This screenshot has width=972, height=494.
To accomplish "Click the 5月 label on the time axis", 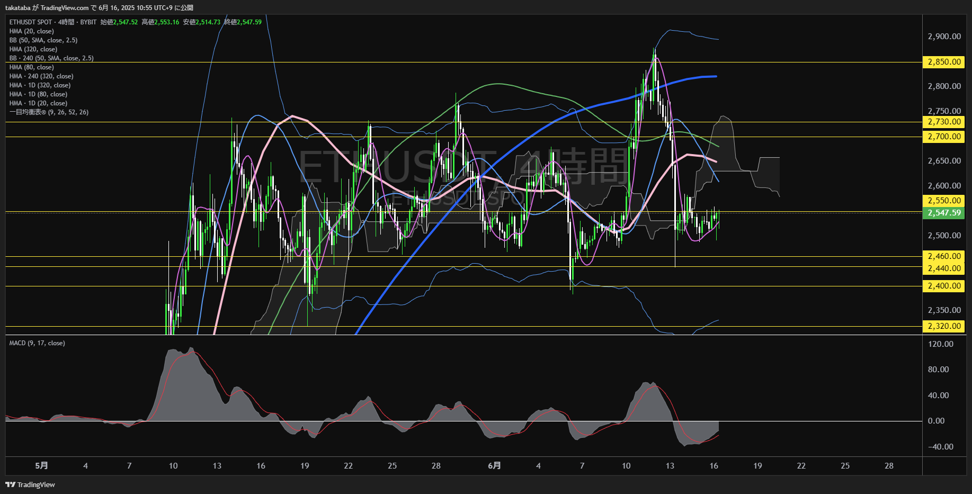I will [x=41, y=466].
